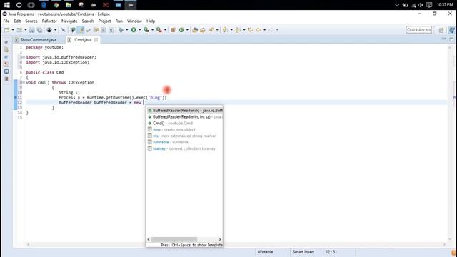Open the Source menu
The height and width of the screenshot is (257, 457).
pyautogui.click(x=31, y=21)
